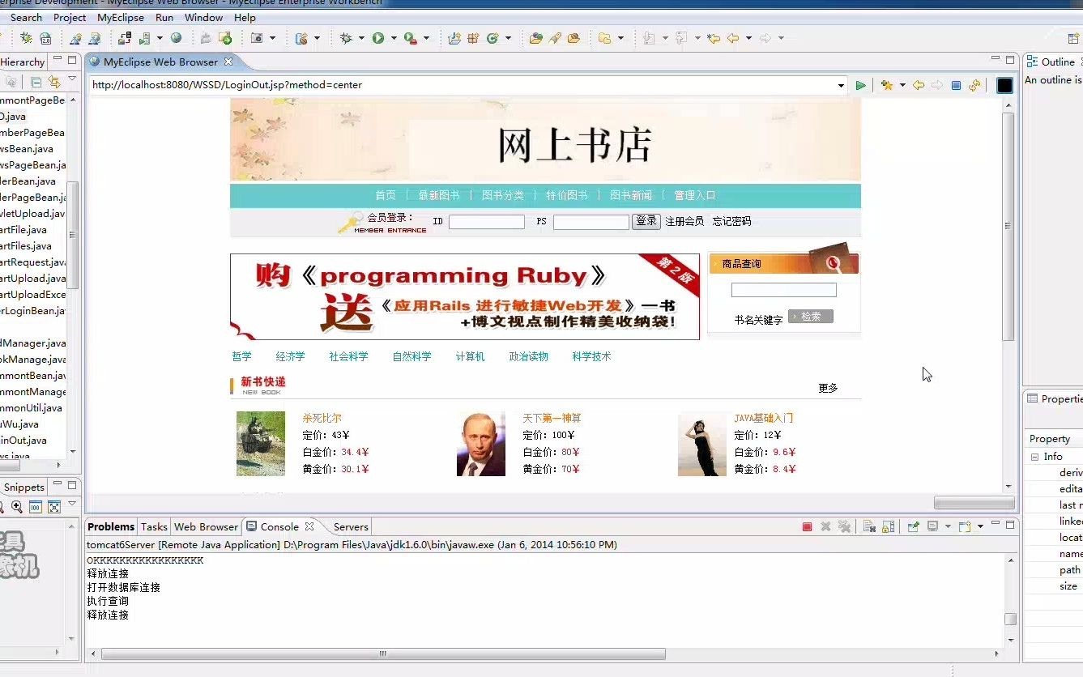Screen dimensions: 1083x677
Task: Select the camera snapshot icon in the toolbar
Action: [x=258, y=38]
